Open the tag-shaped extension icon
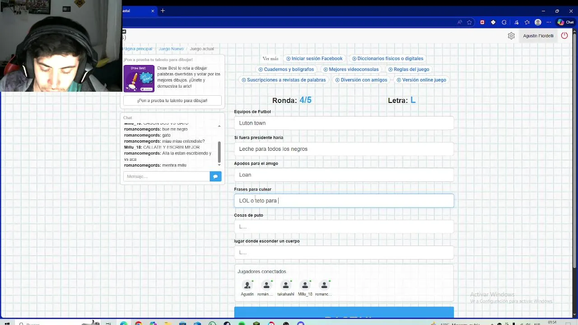The width and height of the screenshot is (578, 325). coord(493,22)
